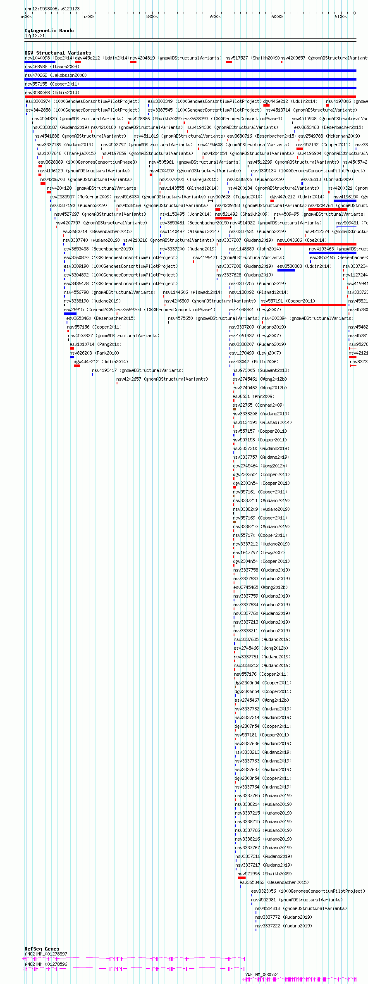Click the nsv1040098 (Coe2014) label
The image size is (368, 984).
pos(49,58)
